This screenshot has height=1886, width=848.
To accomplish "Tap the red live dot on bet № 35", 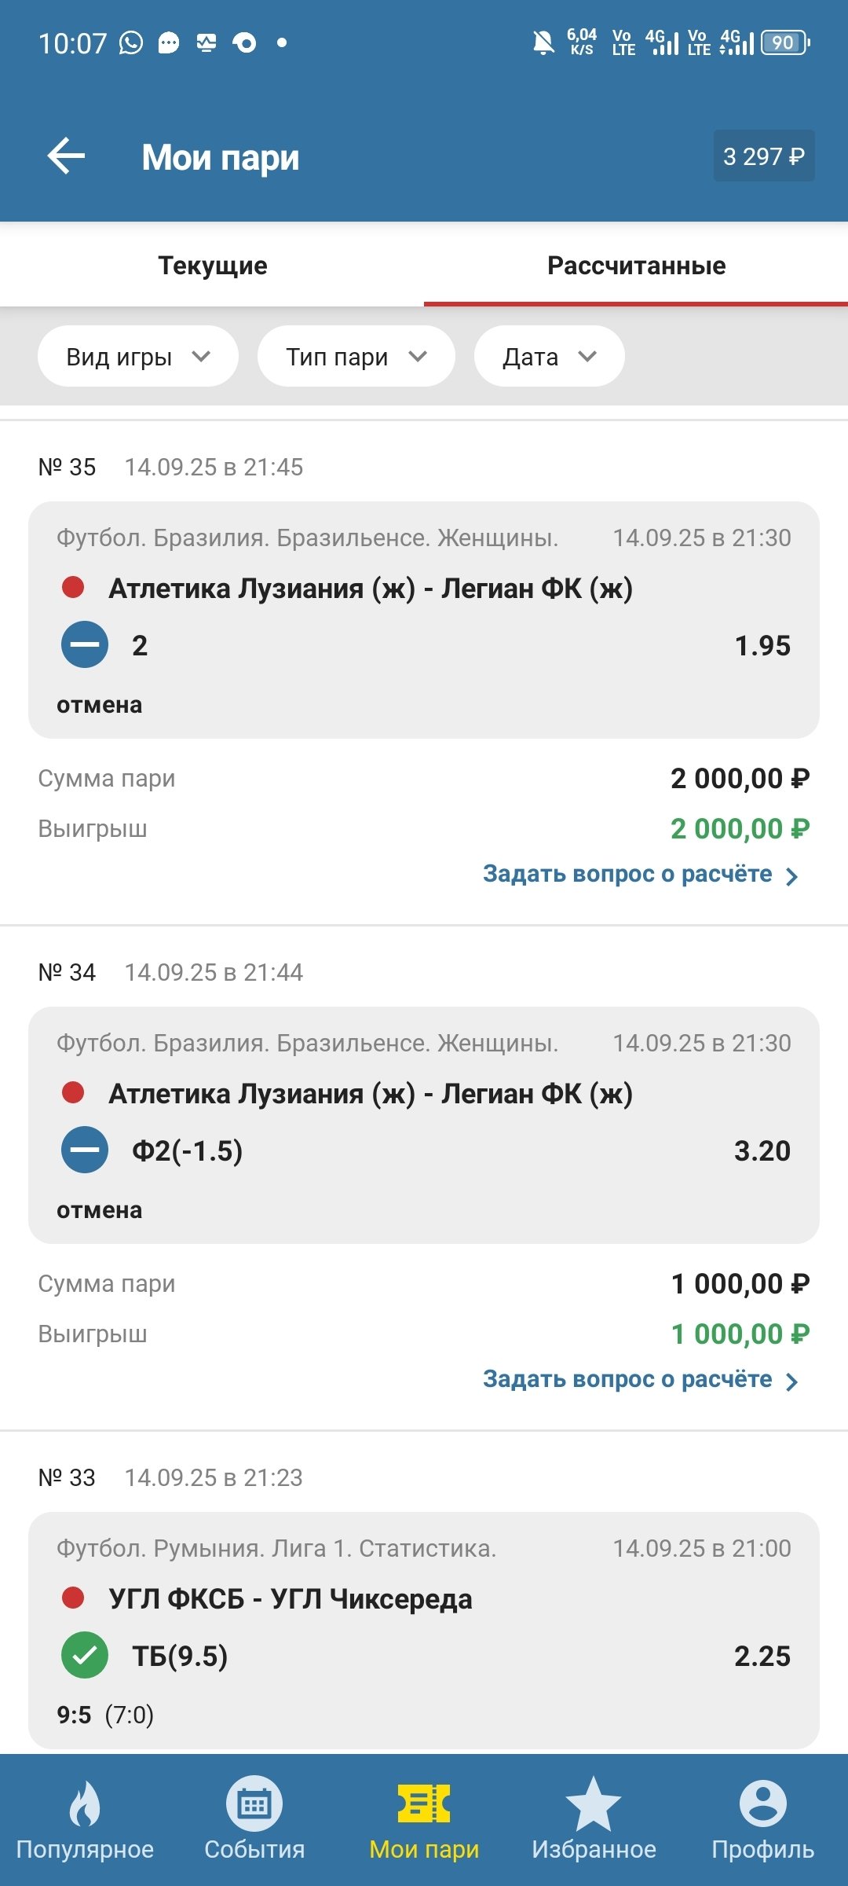I will pos(73,588).
